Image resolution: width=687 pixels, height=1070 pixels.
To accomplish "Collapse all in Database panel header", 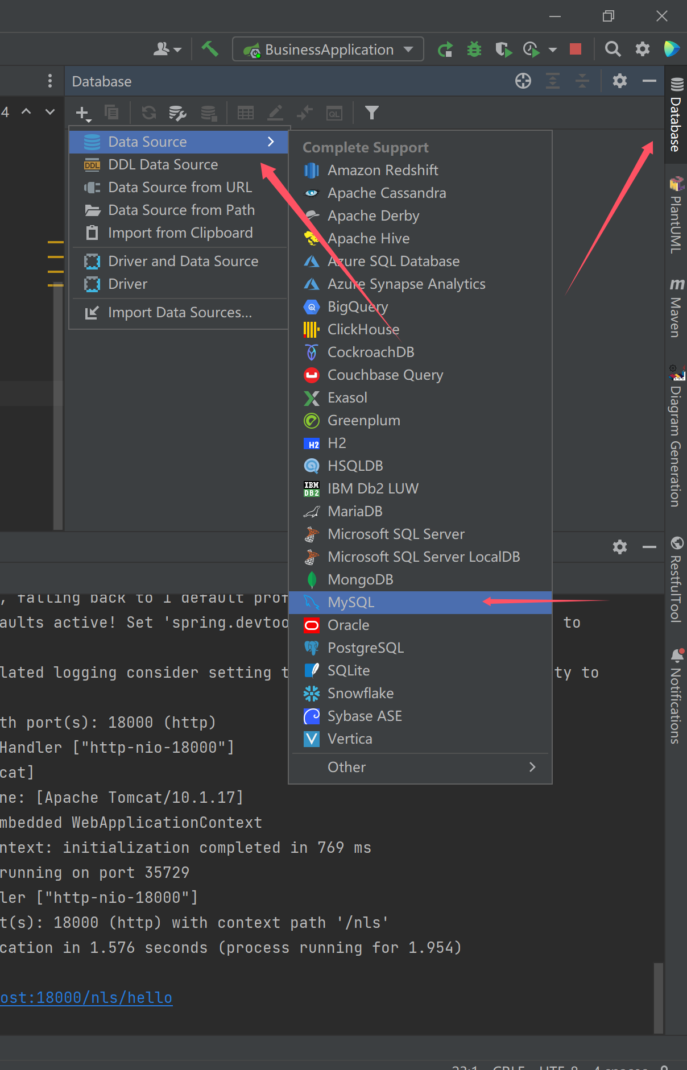I will point(582,81).
